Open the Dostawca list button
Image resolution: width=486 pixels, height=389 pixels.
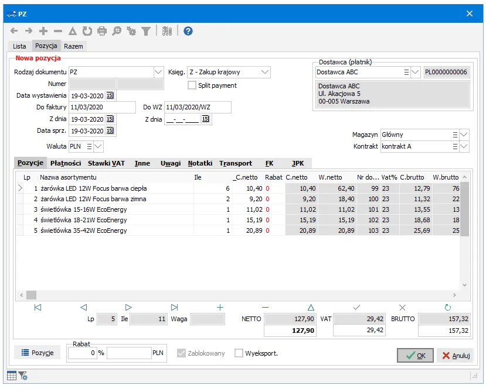406,72
